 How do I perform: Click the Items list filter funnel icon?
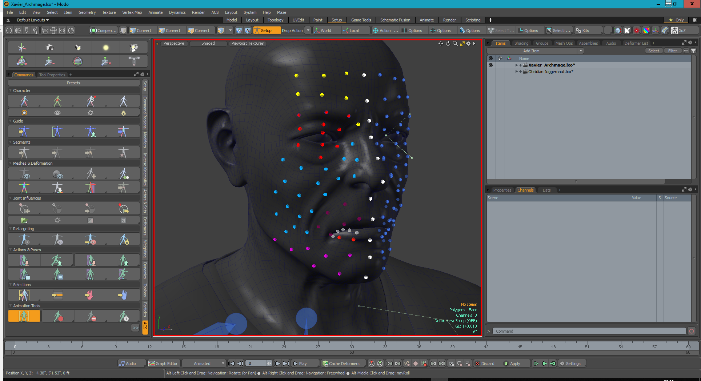pyautogui.click(x=693, y=51)
